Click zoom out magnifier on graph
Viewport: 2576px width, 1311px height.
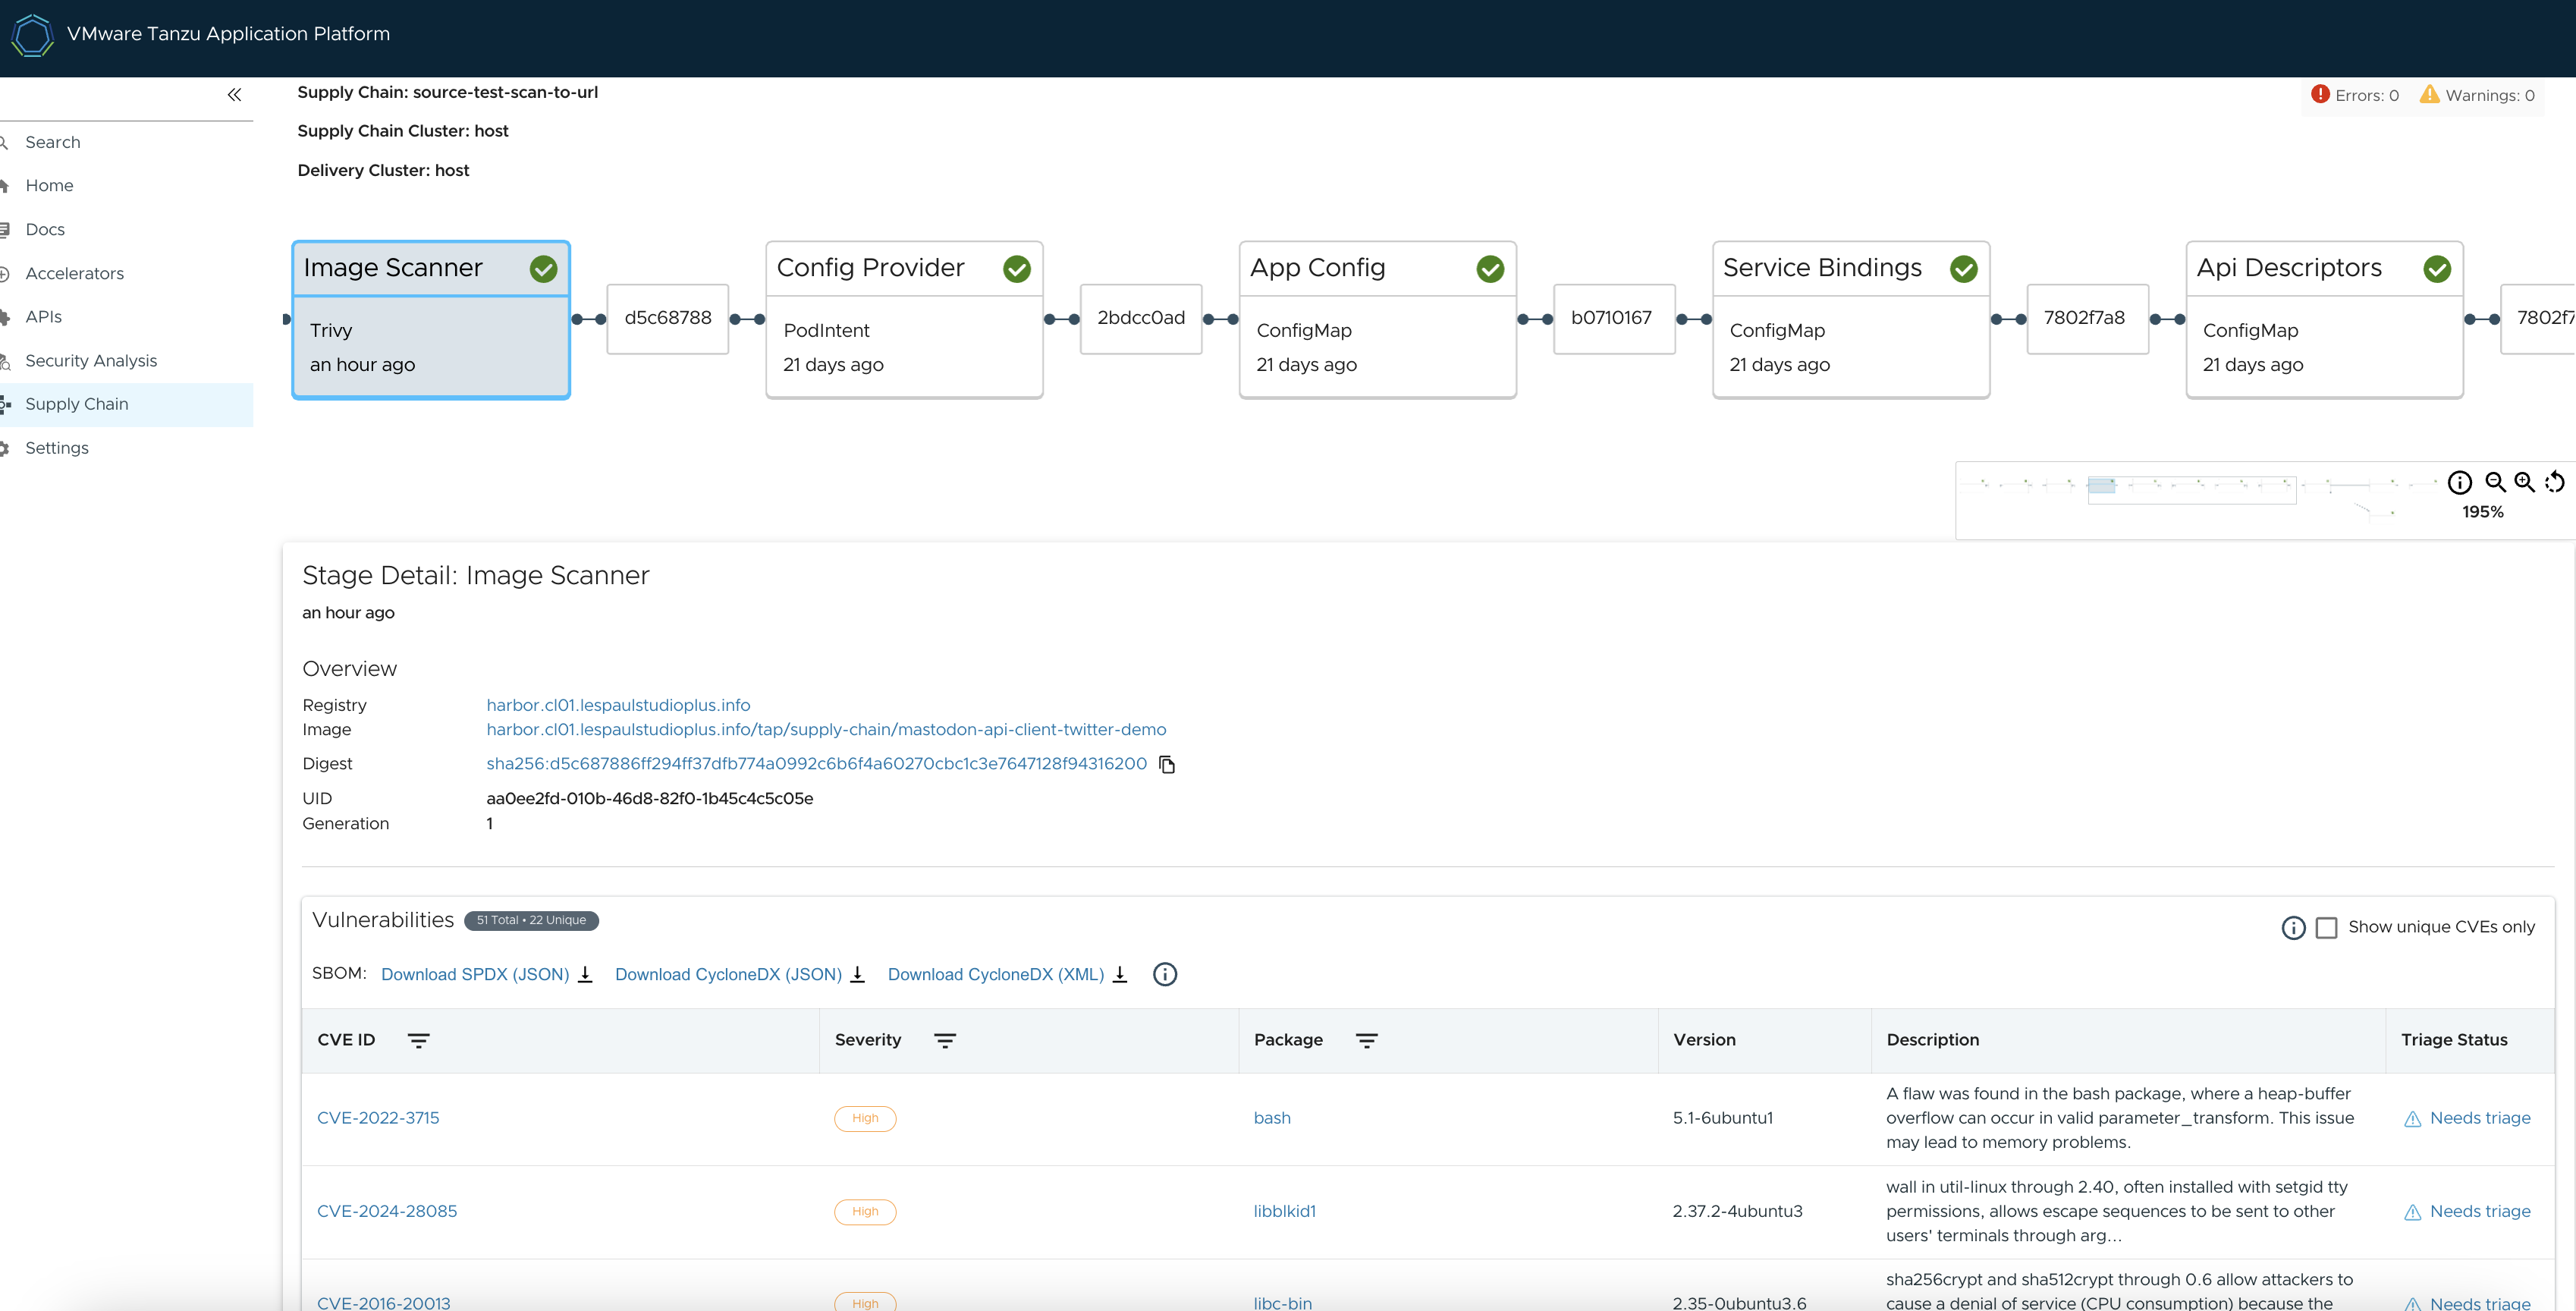click(x=2495, y=483)
